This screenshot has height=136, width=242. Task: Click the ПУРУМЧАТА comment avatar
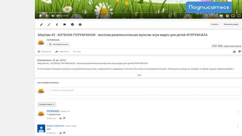[x=41, y=114]
